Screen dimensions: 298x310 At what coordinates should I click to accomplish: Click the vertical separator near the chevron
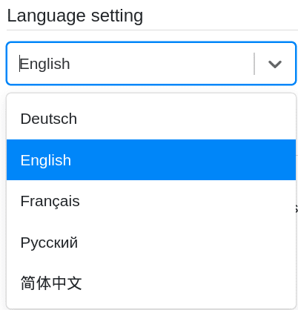pos(254,64)
